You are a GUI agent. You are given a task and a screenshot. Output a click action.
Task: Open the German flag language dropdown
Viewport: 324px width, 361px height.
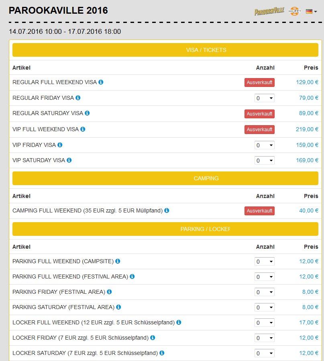point(312,11)
